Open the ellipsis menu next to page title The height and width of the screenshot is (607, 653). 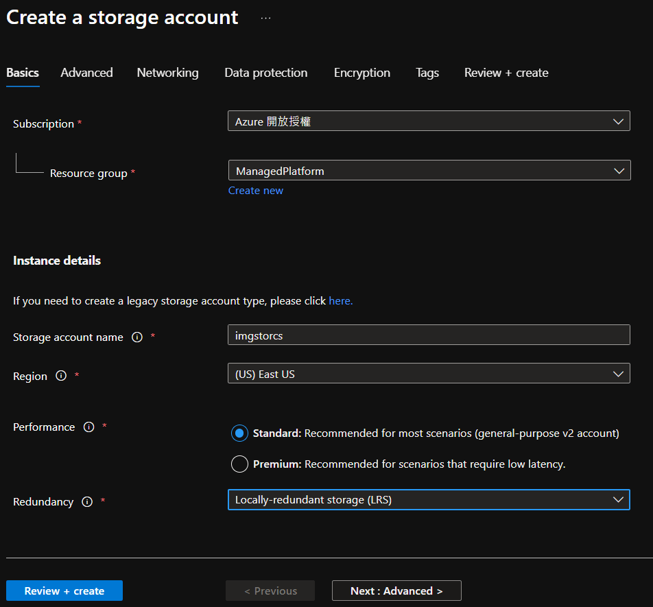(266, 19)
